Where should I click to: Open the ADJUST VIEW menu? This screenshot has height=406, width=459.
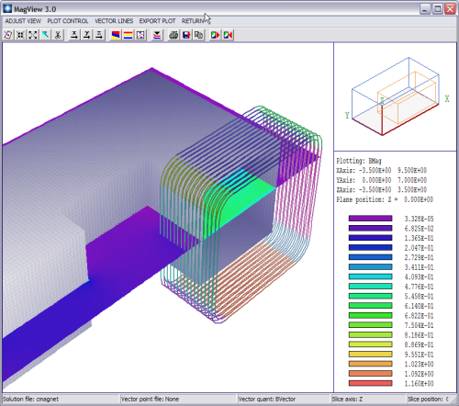tap(23, 21)
